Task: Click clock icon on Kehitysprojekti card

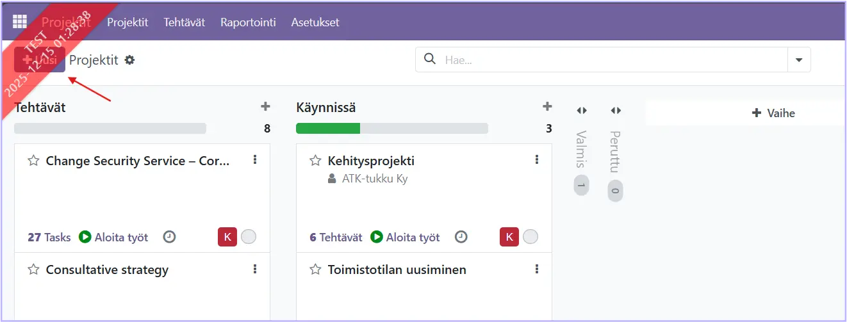Action: tap(461, 237)
